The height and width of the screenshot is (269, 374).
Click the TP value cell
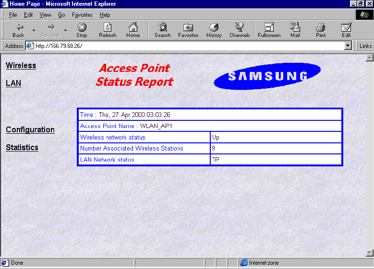(276, 160)
